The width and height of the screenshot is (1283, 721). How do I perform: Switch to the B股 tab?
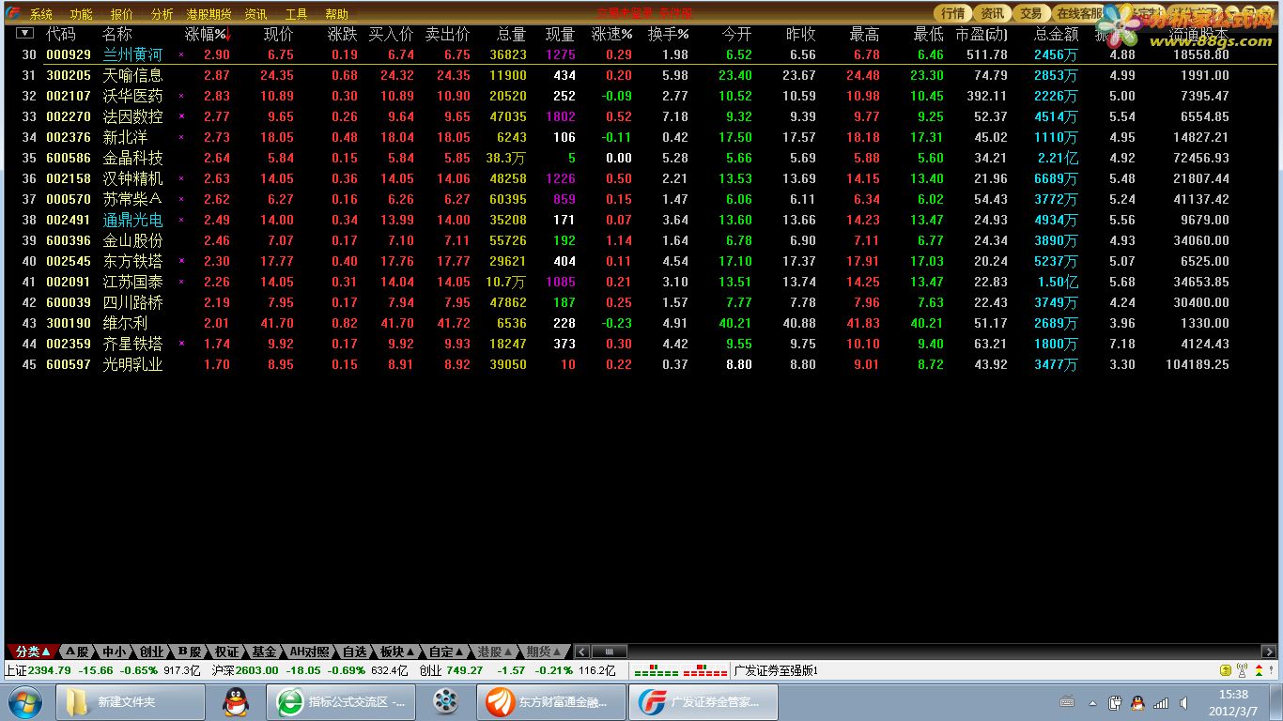coord(190,652)
